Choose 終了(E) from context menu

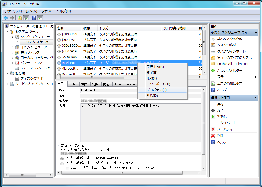tap(163, 73)
